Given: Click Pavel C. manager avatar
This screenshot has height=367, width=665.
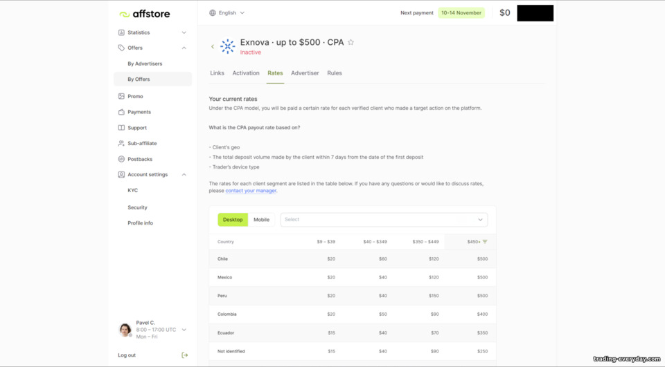Looking at the screenshot, I should (x=125, y=329).
